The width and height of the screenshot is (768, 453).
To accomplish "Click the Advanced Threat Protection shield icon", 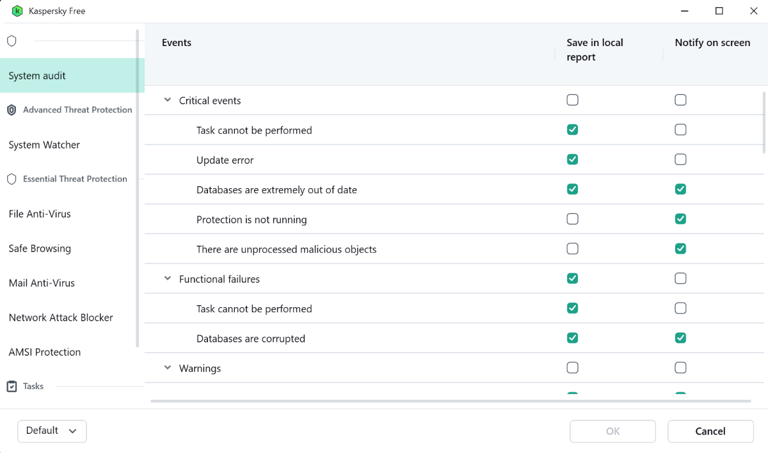I will pos(12,110).
